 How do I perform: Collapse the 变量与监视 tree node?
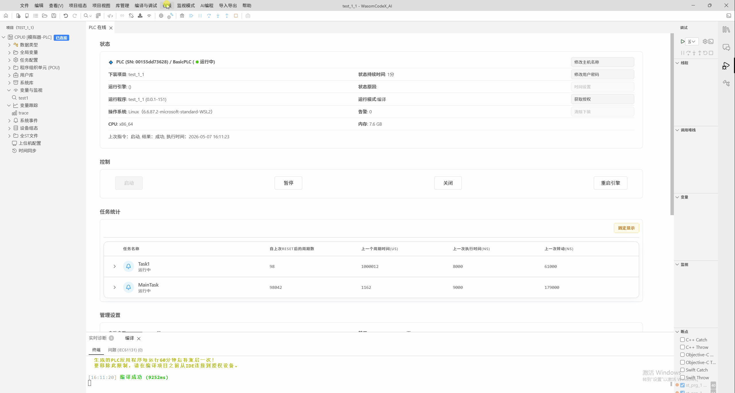9,90
